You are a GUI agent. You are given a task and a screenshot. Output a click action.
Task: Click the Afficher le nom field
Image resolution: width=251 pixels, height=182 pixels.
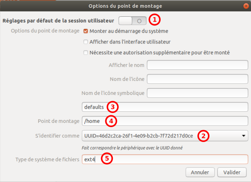tap(197, 65)
